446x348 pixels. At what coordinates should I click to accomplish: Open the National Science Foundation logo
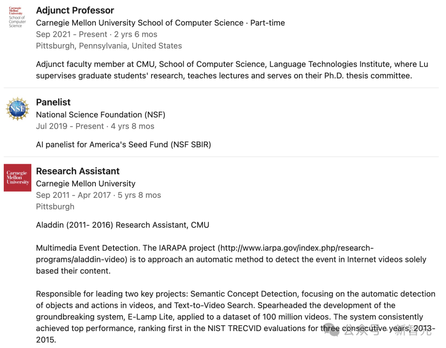tap(17, 109)
